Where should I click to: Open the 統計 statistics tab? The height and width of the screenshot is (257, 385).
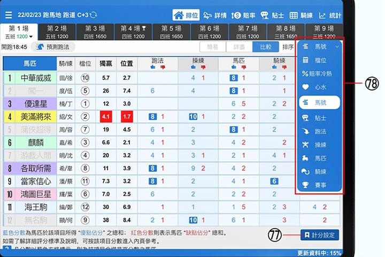330,16
